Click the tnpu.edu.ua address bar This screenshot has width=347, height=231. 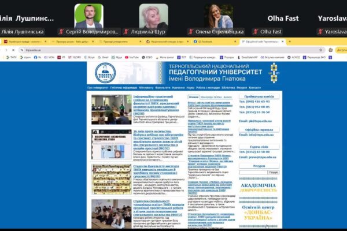(171, 50)
